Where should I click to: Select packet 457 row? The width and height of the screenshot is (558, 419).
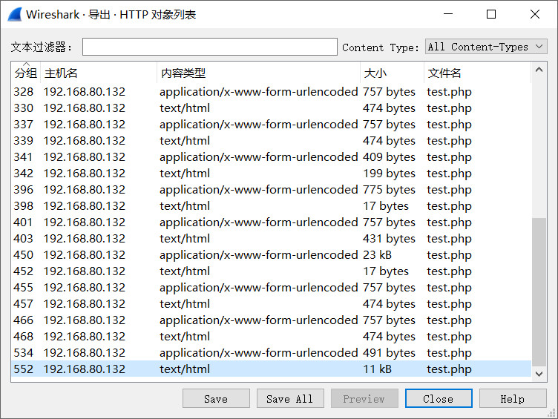point(271,304)
